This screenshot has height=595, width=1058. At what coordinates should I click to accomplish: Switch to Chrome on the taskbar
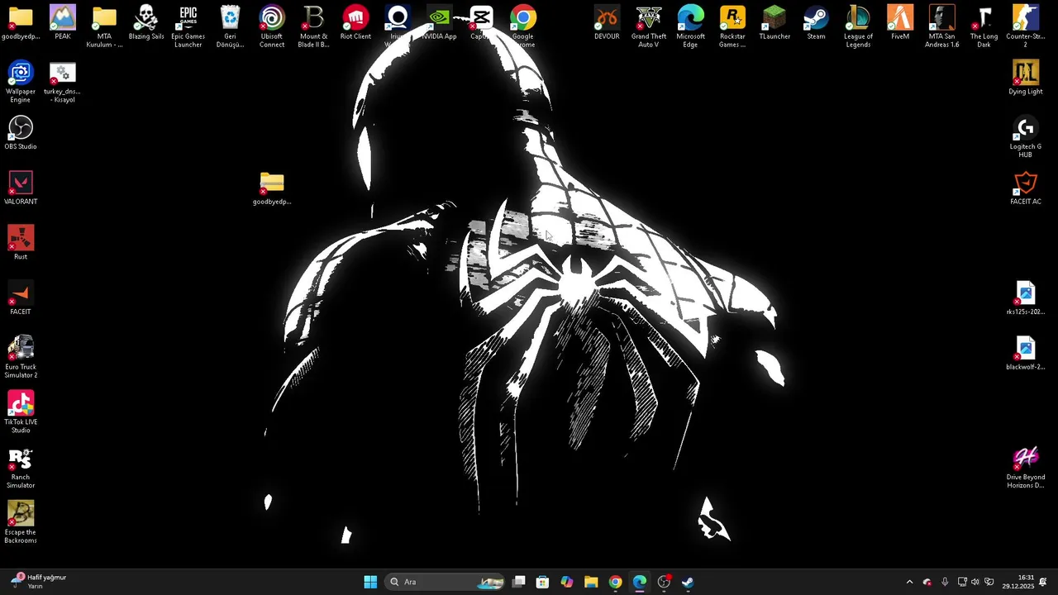[x=615, y=582]
